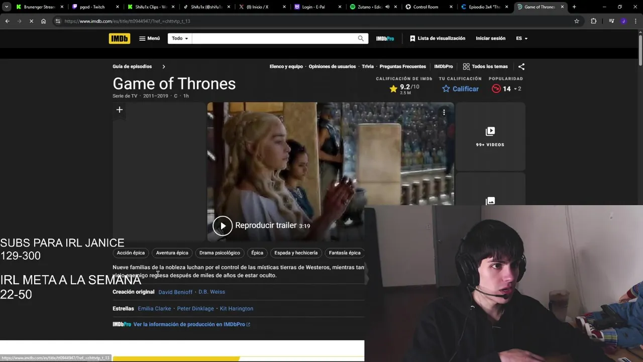643x362 pixels.
Task: Close the Game of Thrones tab
Action: (562, 7)
